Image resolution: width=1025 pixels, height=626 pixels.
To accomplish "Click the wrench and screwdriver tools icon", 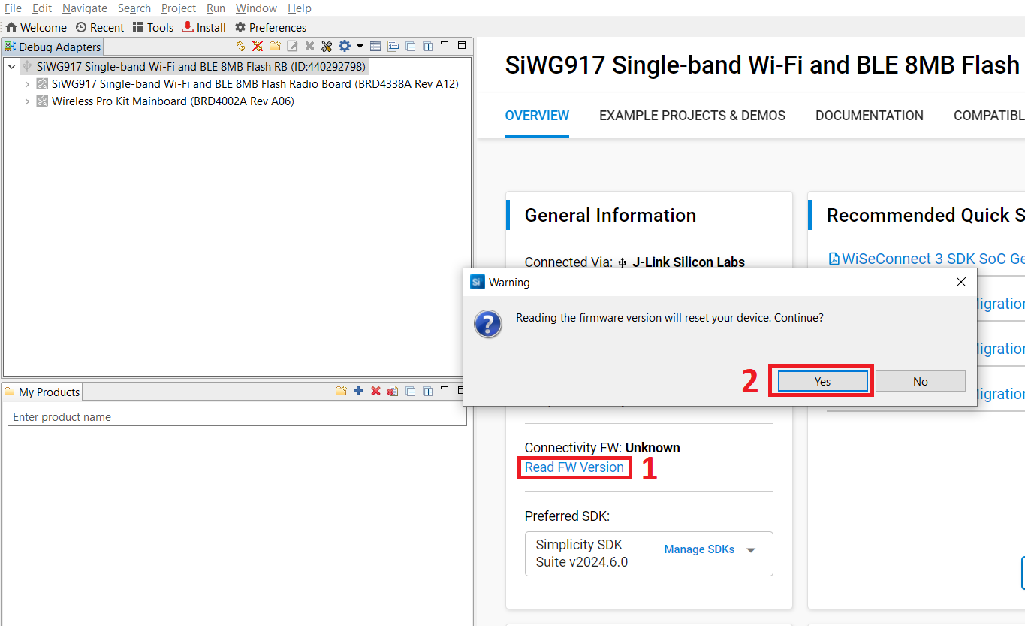I will (x=327, y=47).
